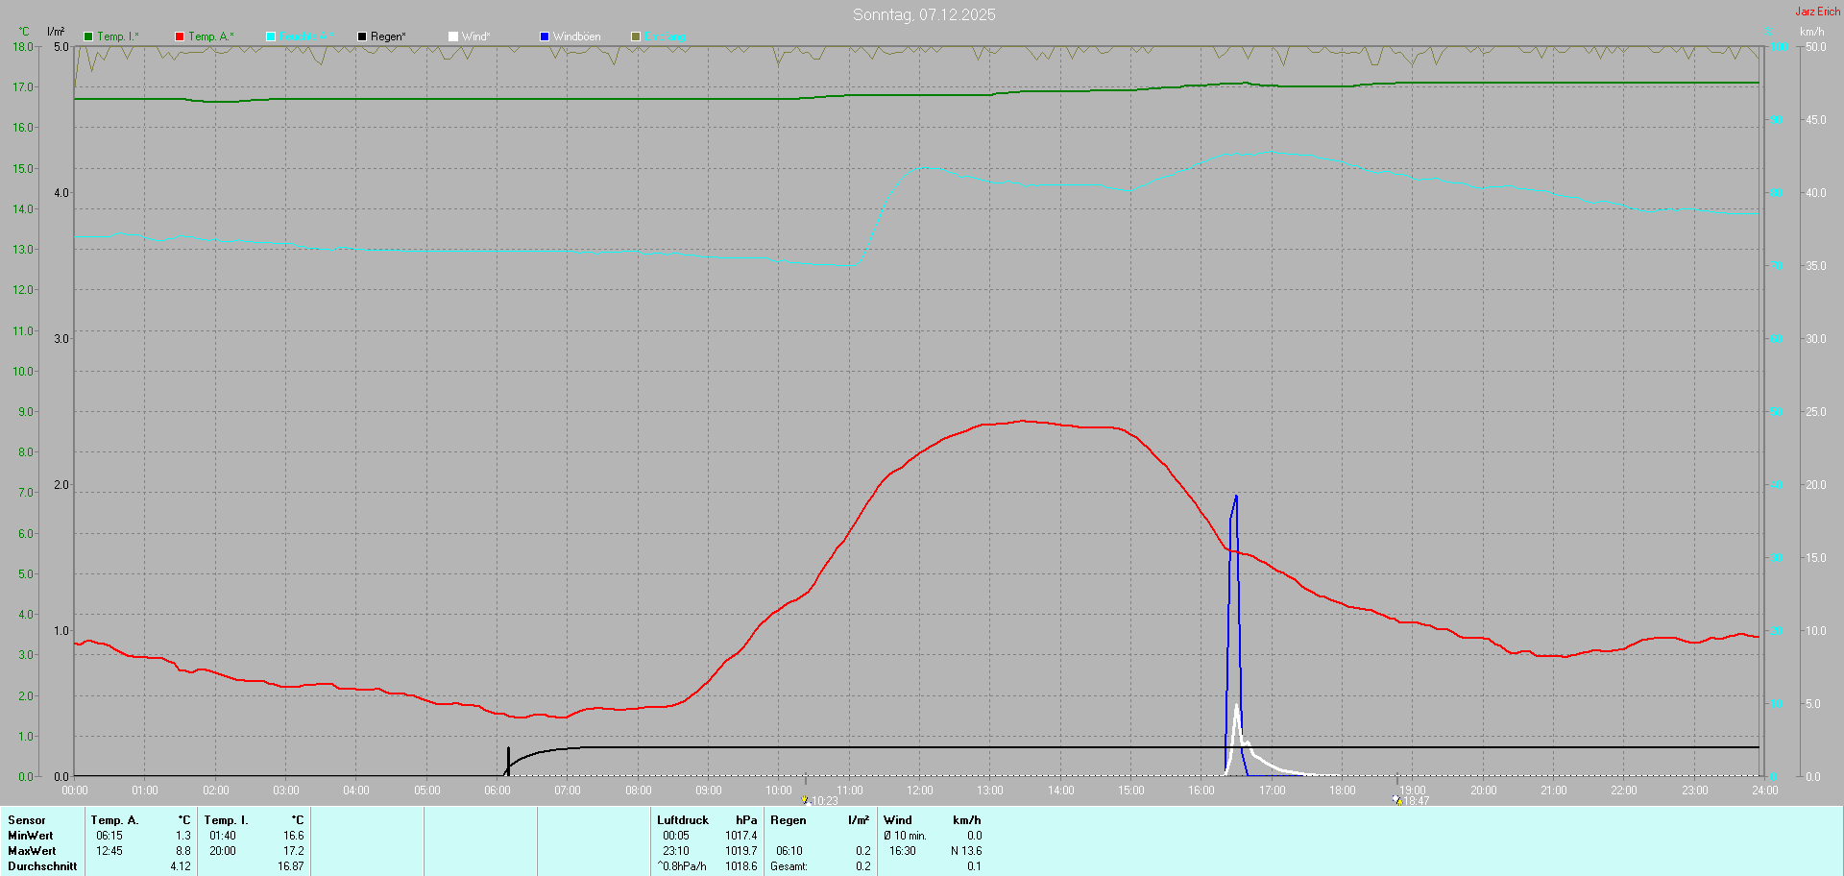
Task: Toggle the olive Empfang legend square
Action: point(636,36)
